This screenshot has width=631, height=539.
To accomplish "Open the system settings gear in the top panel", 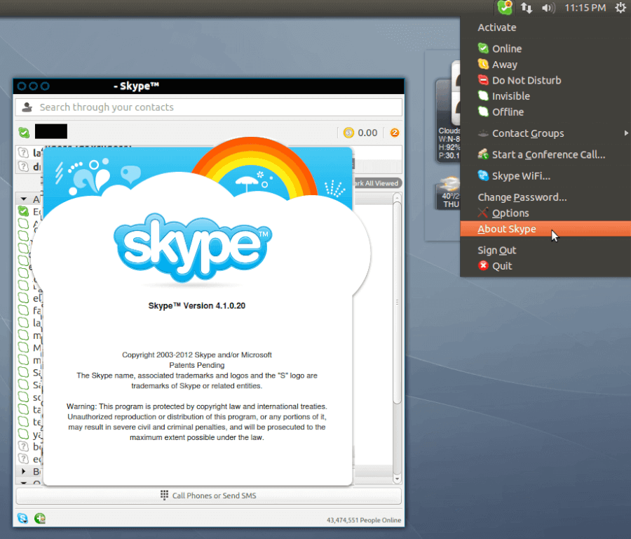I will [x=620, y=8].
